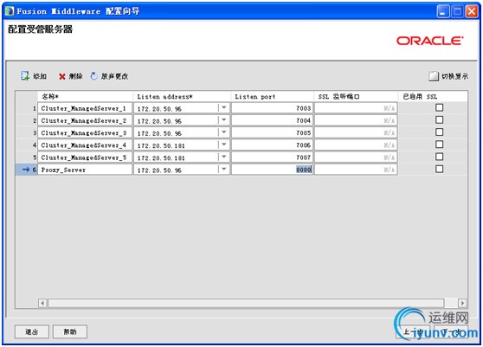
Task: Click the listen port 8080 field
Action: [273, 170]
